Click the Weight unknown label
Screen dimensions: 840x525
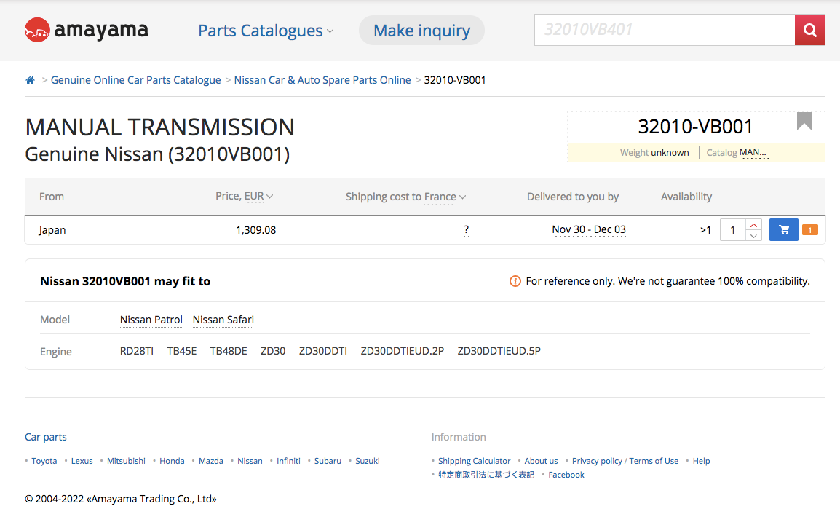click(654, 153)
